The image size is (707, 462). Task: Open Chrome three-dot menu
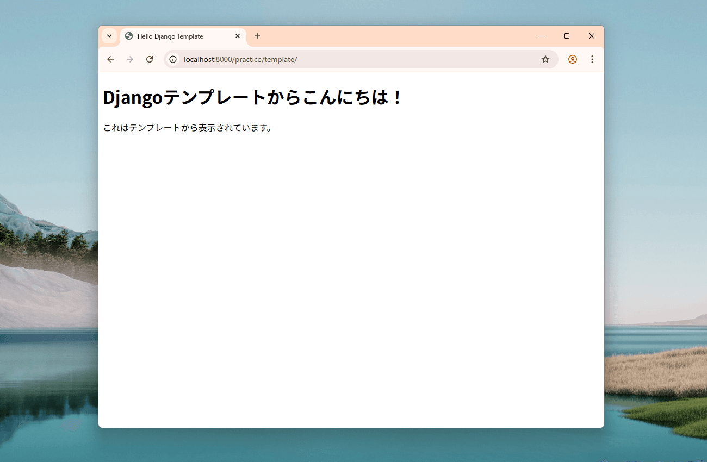pos(592,59)
